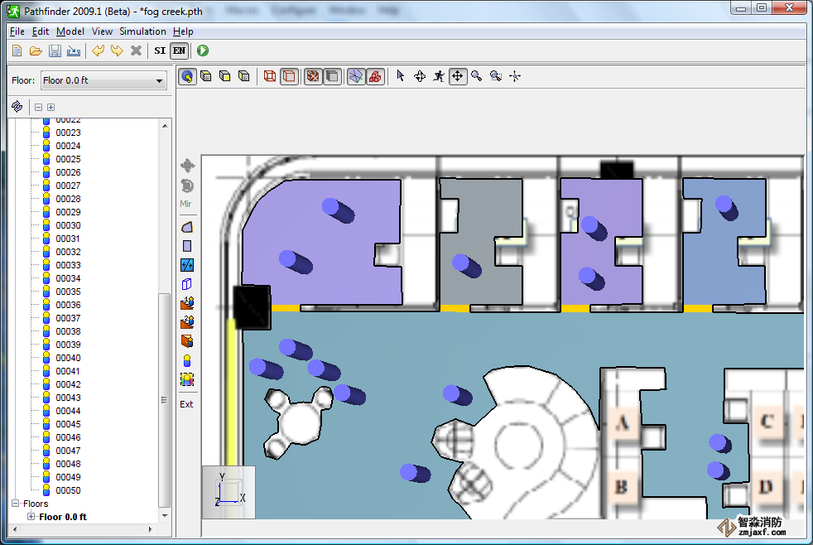
Task: Toggle EN units mode
Action: (x=179, y=51)
